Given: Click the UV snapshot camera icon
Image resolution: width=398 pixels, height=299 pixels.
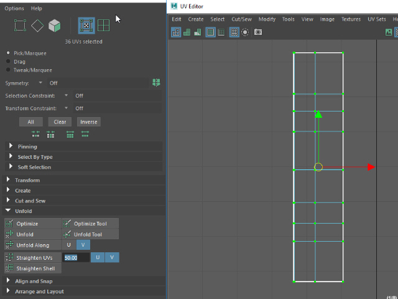Looking at the screenshot, I should (258, 32).
